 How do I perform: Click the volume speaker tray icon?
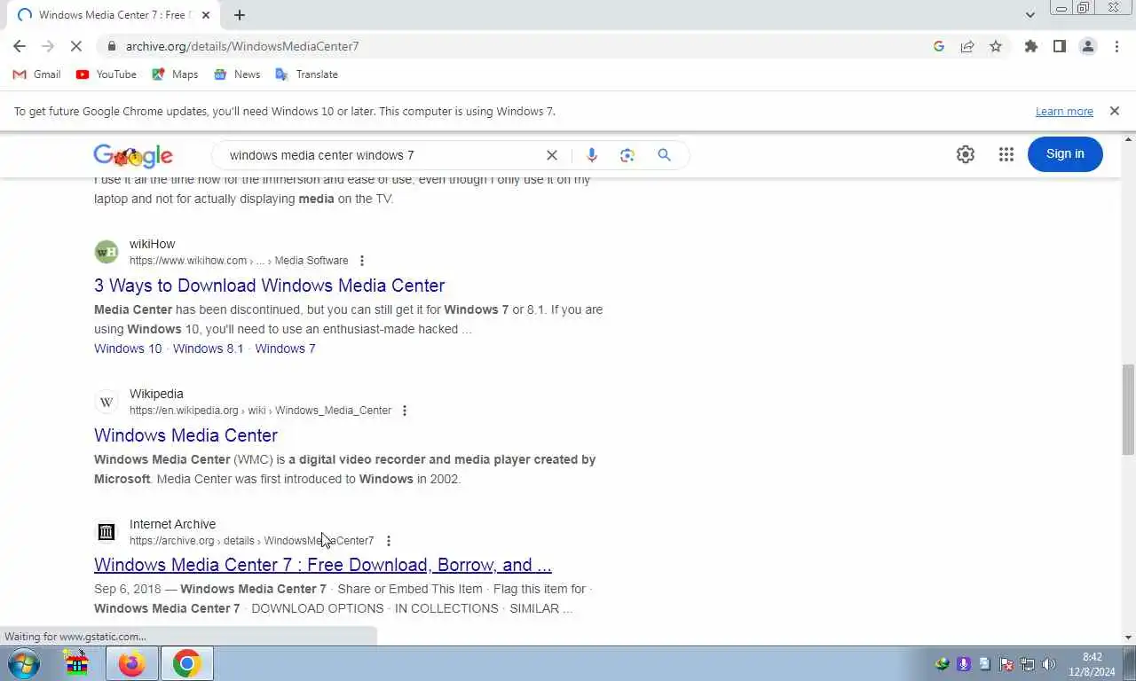pyautogui.click(x=1048, y=664)
